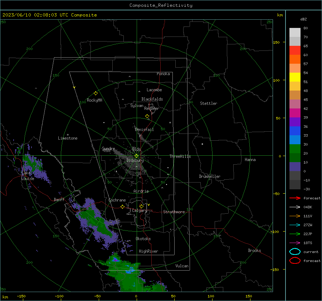
Task: Click the Calgary city label
Action: [x=140, y=210]
